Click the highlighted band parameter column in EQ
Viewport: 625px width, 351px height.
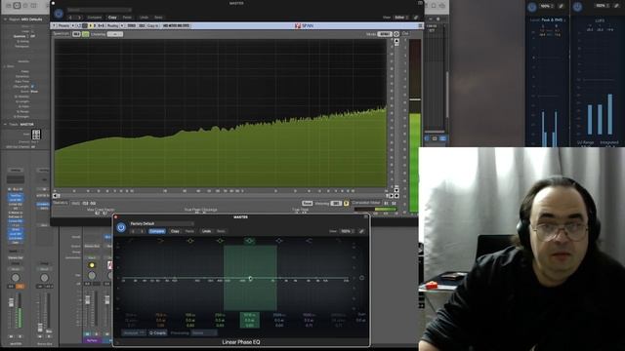point(250,320)
